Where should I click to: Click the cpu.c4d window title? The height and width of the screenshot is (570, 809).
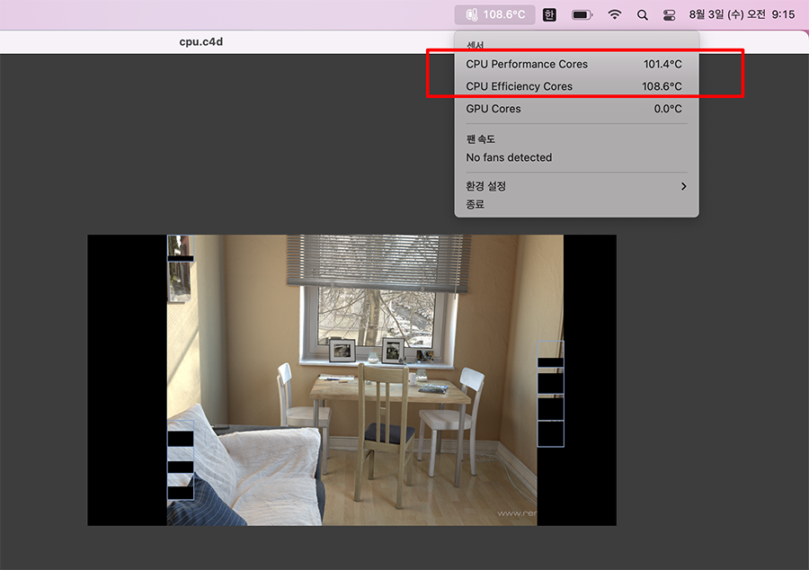200,41
